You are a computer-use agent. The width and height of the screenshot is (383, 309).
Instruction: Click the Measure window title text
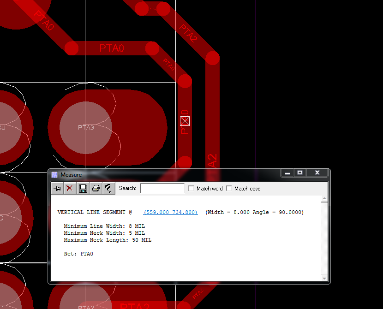tap(71, 175)
